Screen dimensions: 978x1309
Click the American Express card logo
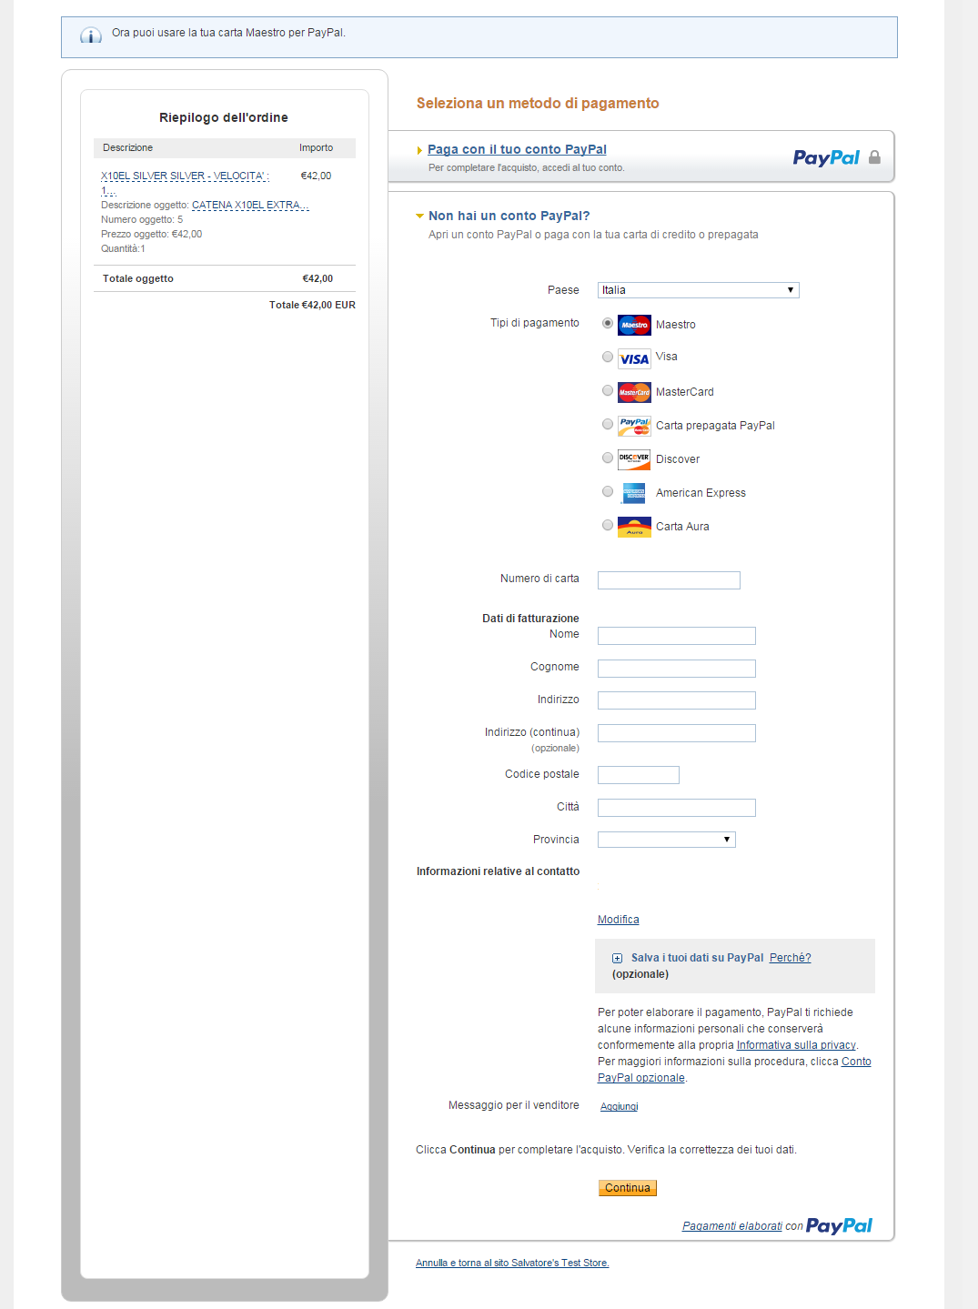(634, 493)
